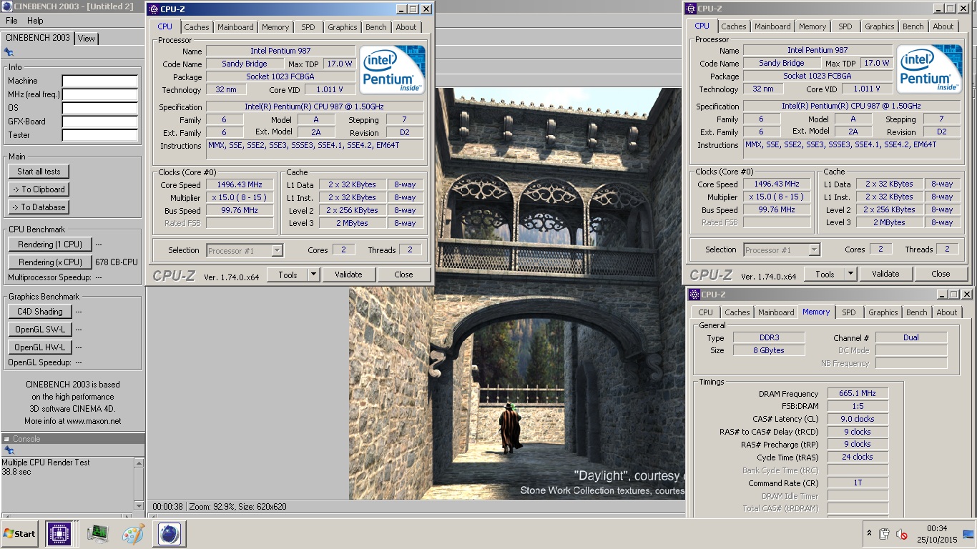Open Tools dropdown arrow in left CPU-Z window
Screen dimensions: 977x549
tap(313, 274)
